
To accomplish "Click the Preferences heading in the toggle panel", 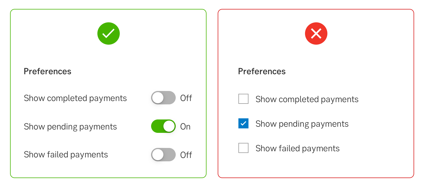I will [x=48, y=71].
